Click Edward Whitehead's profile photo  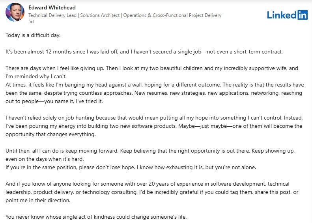[15, 12]
